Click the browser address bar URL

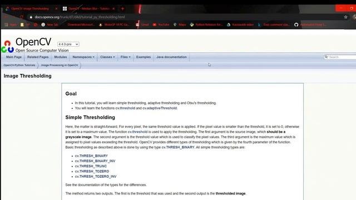[x=80, y=17]
